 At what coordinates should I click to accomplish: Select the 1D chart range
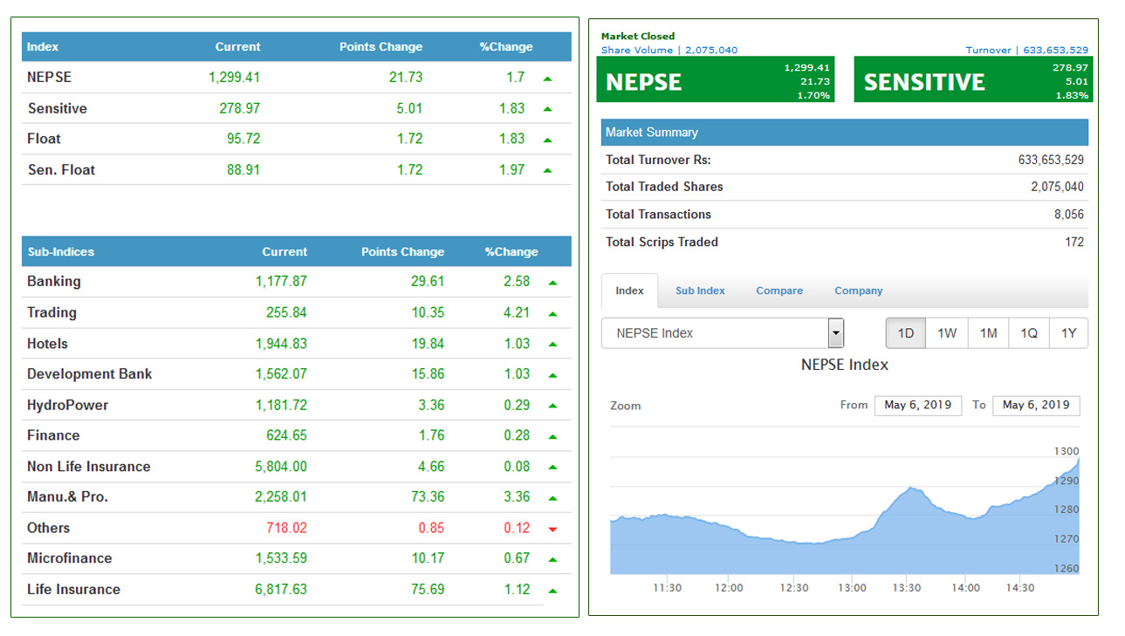[906, 333]
